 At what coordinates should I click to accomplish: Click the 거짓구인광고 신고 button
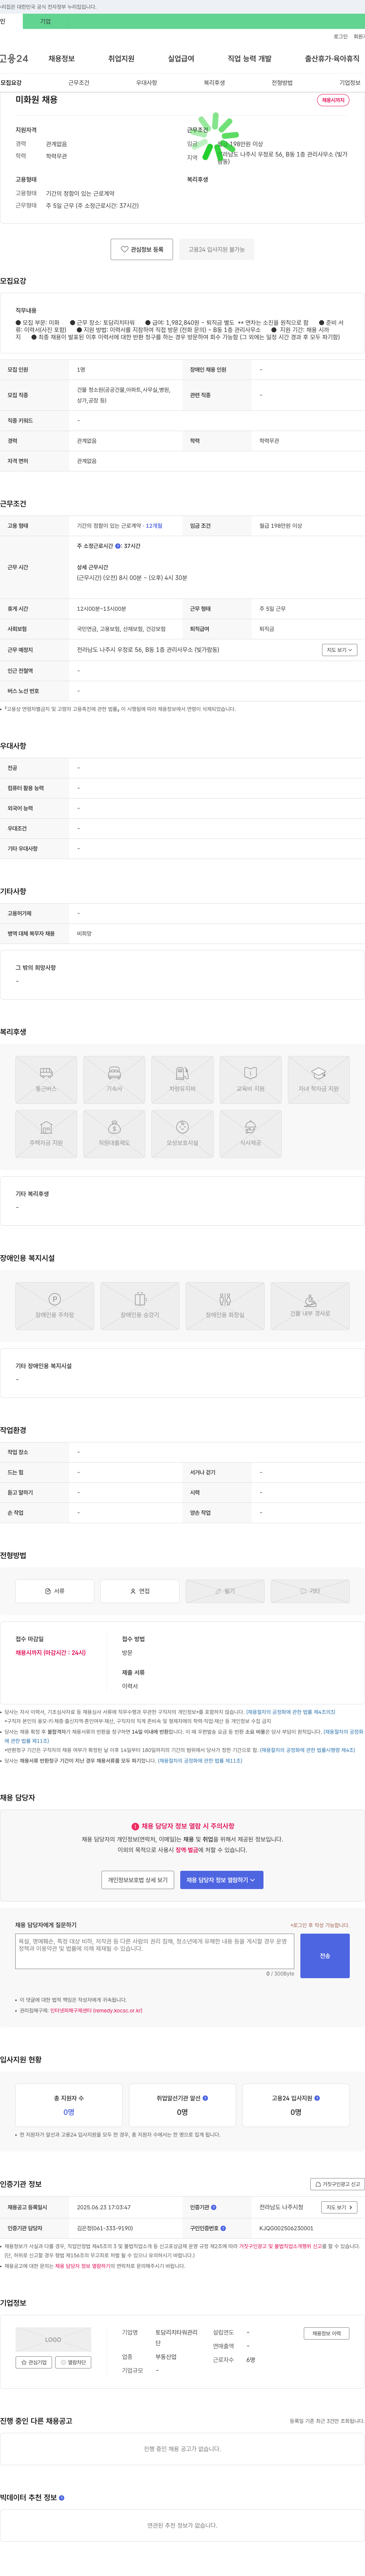(x=337, y=2184)
